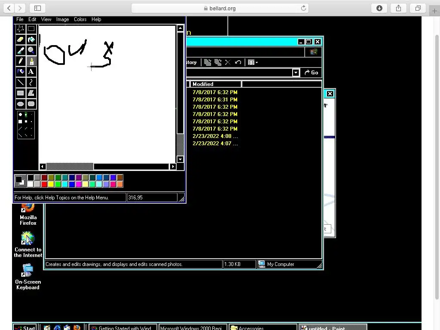Click the Safari sidebar toggle icon

38,8
